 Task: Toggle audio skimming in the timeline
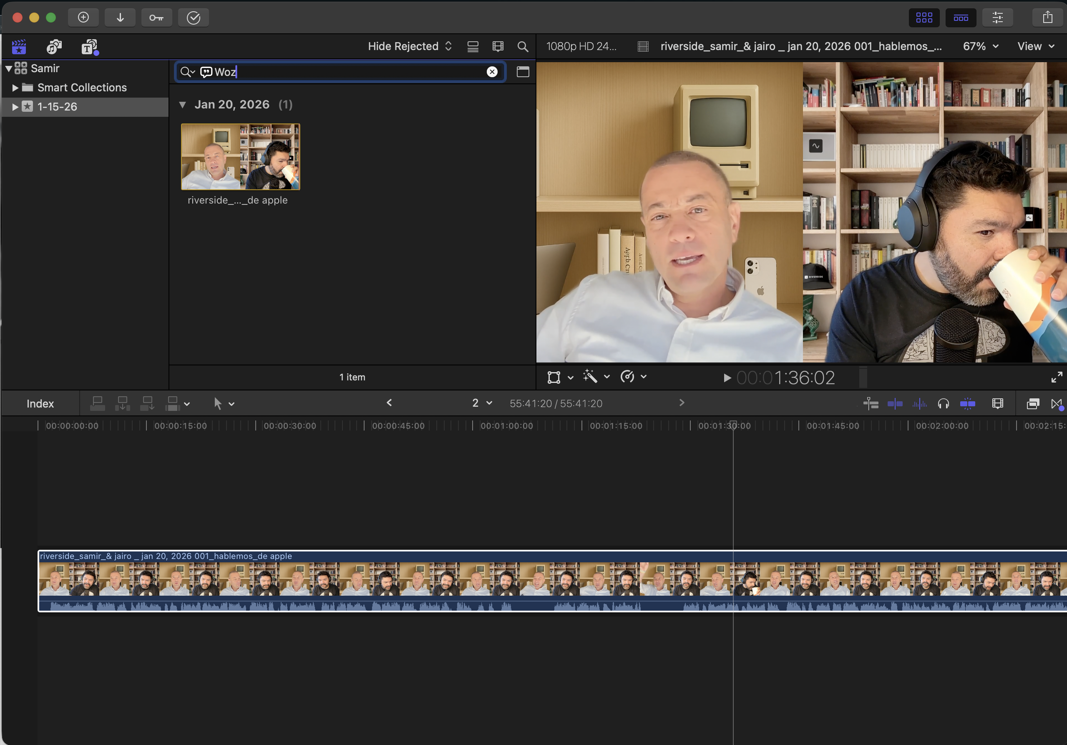coord(919,403)
